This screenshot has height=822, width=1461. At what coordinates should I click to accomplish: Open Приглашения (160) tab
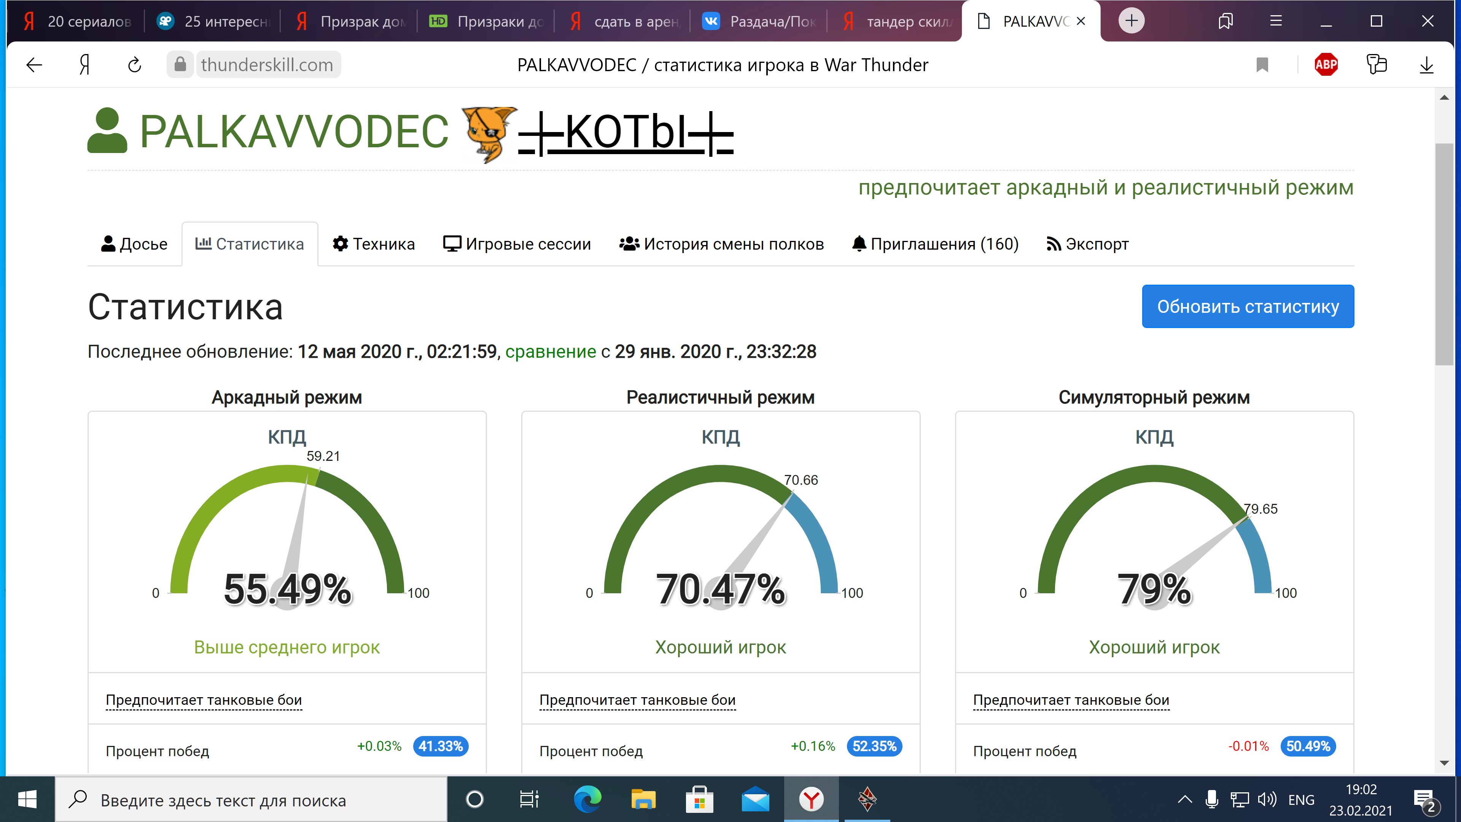pyautogui.click(x=935, y=244)
